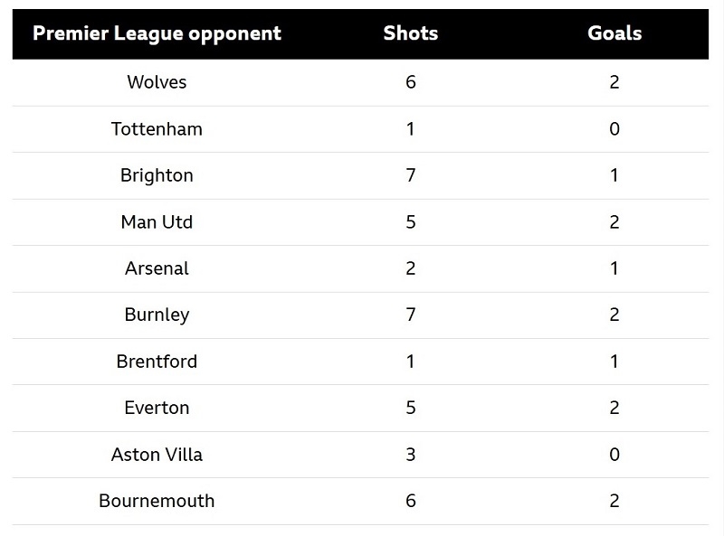Select the Aston Villa opponent cell
724x536 pixels.
coord(157,455)
